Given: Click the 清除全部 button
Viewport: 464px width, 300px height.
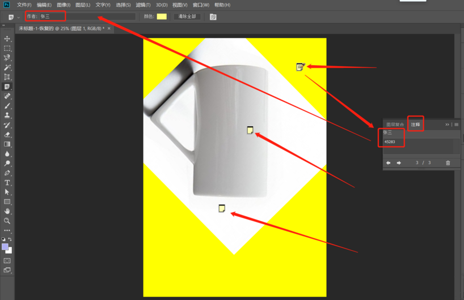Looking at the screenshot, I should coord(187,16).
